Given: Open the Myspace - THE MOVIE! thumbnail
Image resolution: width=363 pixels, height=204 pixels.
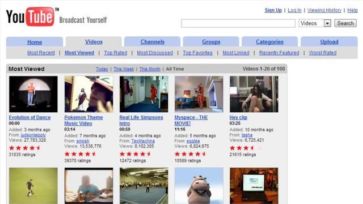Looking at the screenshot, I should coord(199,94).
